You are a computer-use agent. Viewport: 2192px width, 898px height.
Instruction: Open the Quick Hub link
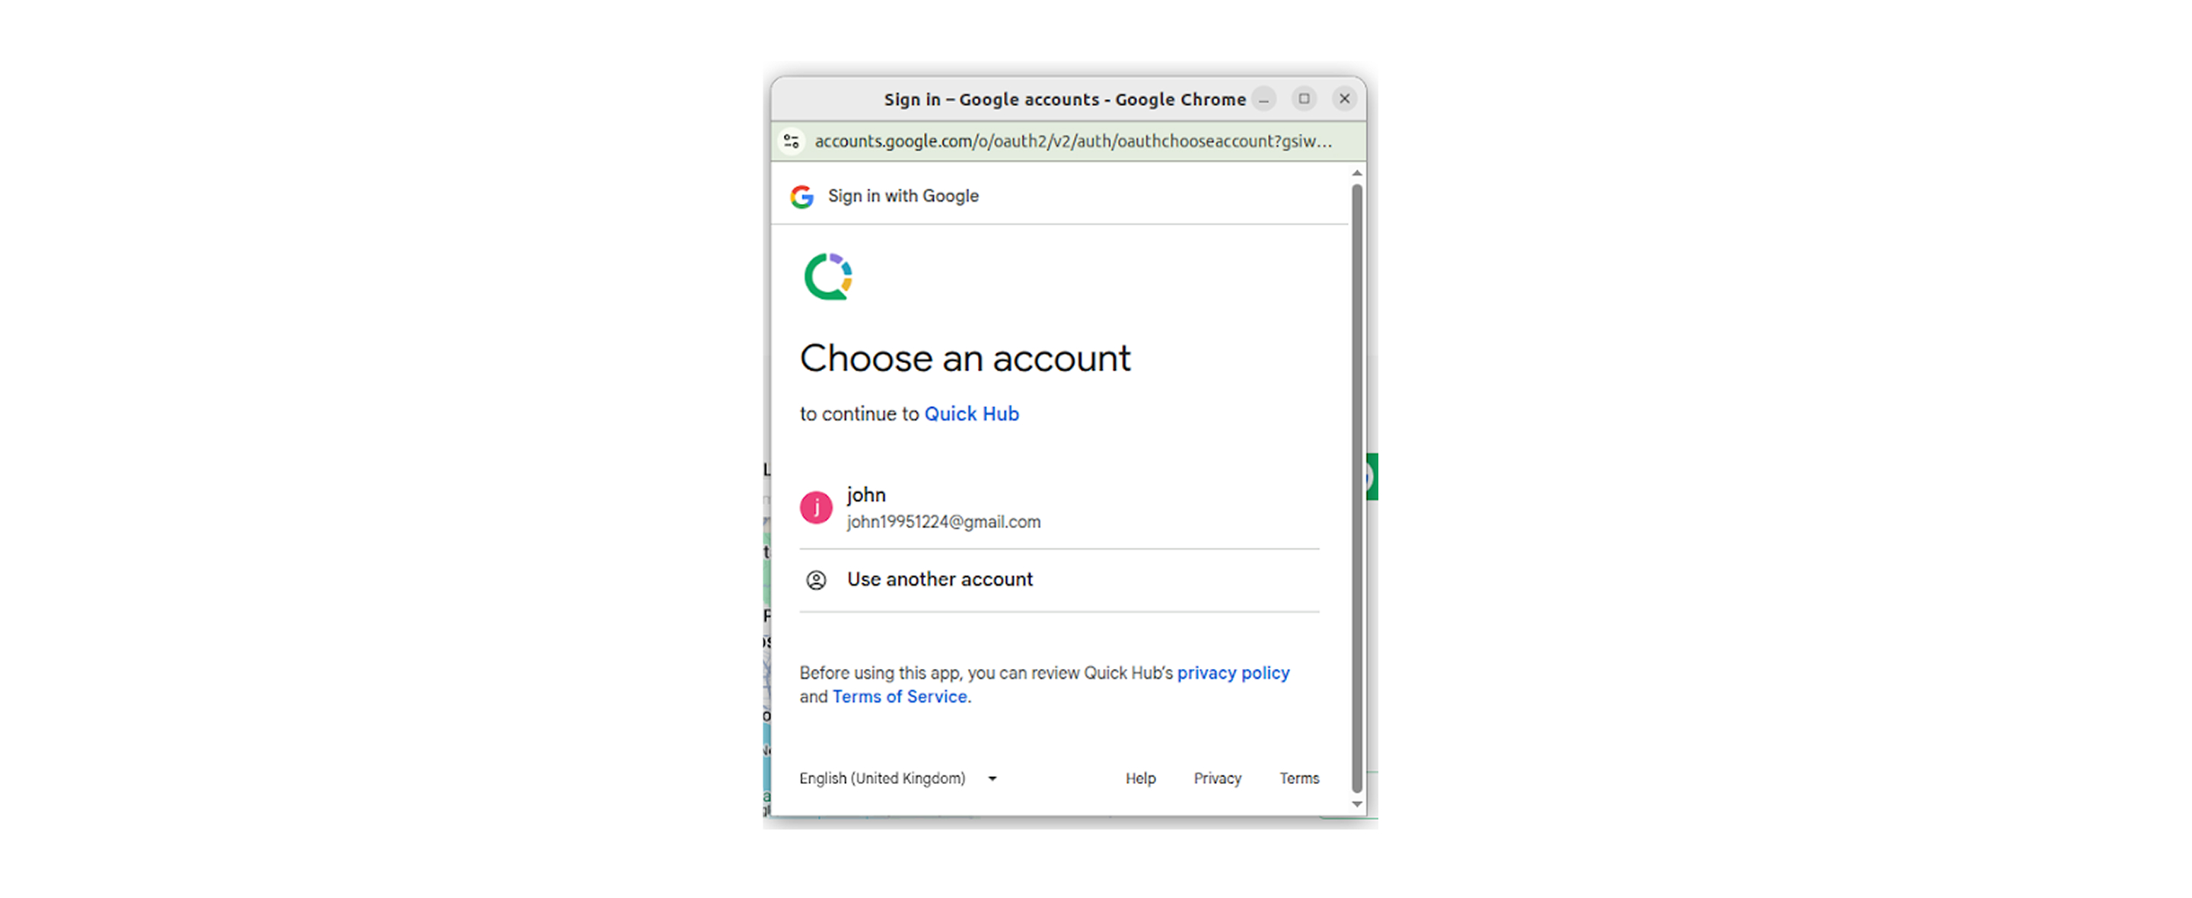971,414
